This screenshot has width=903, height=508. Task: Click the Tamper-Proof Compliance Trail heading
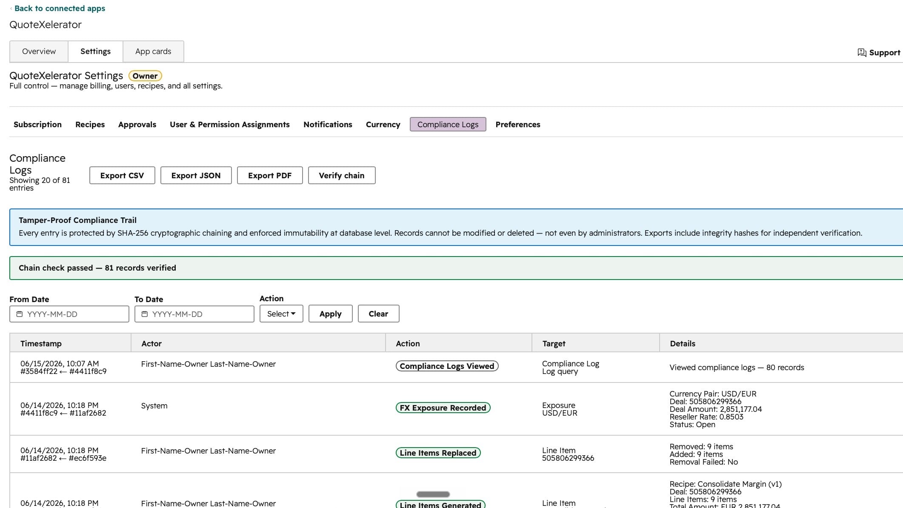77,220
